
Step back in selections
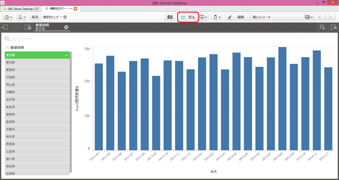click(x=5, y=27)
